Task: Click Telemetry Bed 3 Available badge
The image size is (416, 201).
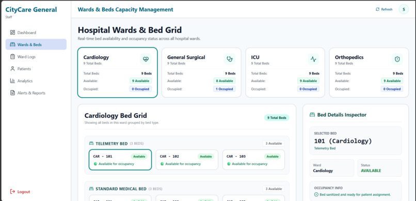Action: point(274,143)
